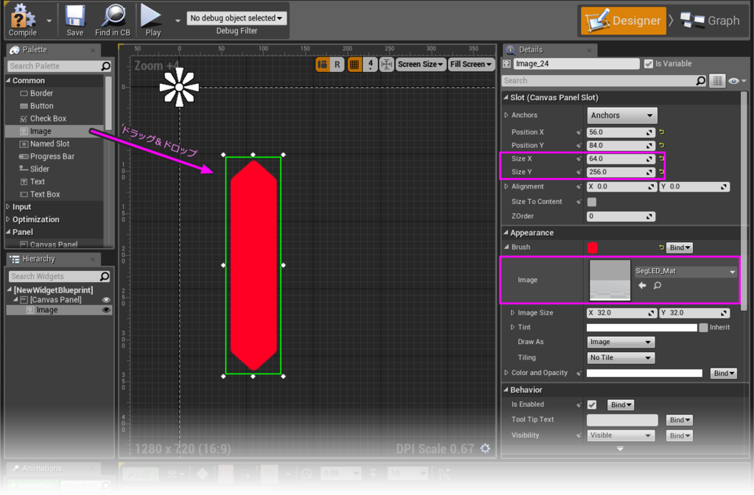Select Button widget in palette
This screenshot has height=495, width=754.
[54, 106]
